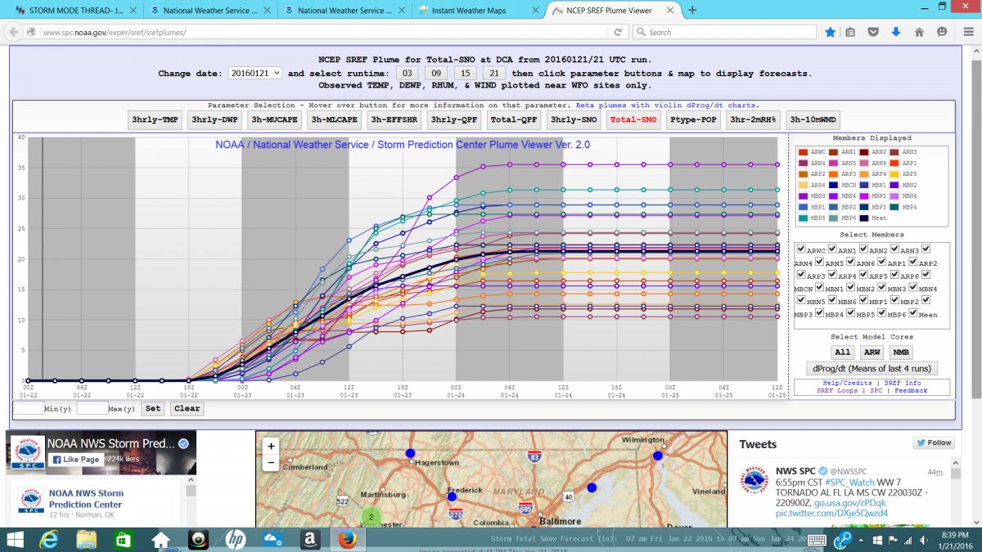Click the Set y-axis button

(152, 408)
